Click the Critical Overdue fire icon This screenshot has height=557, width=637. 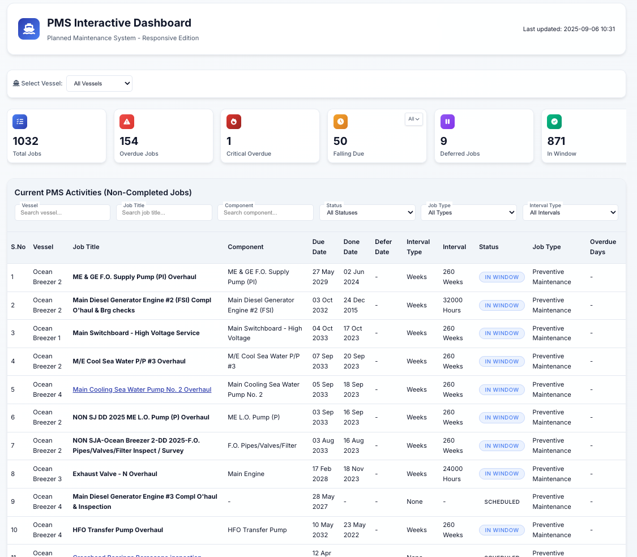point(233,122)
